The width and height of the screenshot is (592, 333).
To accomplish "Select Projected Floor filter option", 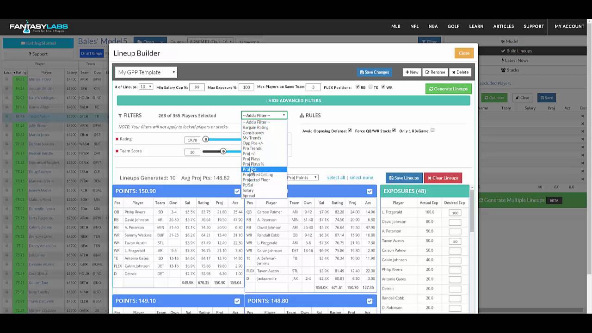I will [256, 180].
